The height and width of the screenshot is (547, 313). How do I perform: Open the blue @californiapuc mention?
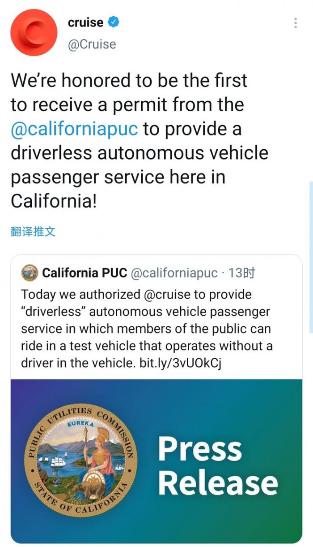pos(74,129)
